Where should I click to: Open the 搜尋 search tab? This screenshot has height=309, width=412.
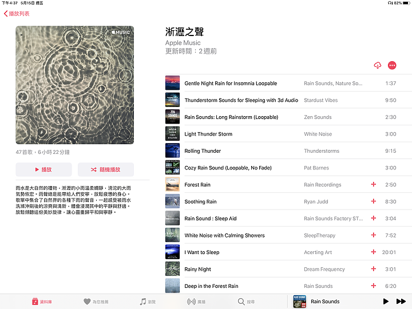click(246, 302)
